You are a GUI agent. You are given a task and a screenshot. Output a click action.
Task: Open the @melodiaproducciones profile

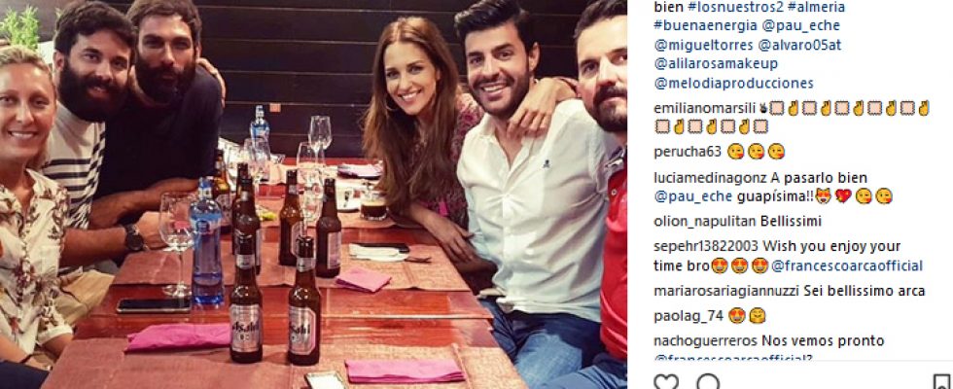point(733,84)
